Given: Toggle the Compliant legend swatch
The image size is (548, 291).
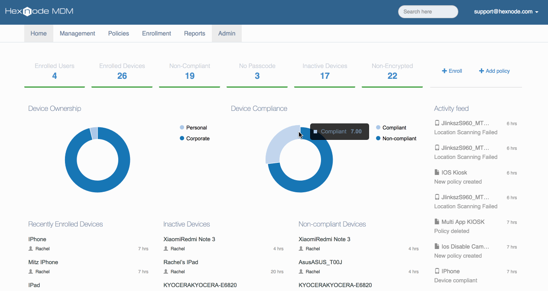Looking at the screenshot, I should [378, 128].
